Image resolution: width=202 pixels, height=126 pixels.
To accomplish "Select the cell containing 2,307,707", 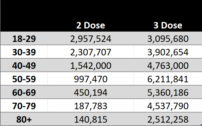I will click(91, 52).
